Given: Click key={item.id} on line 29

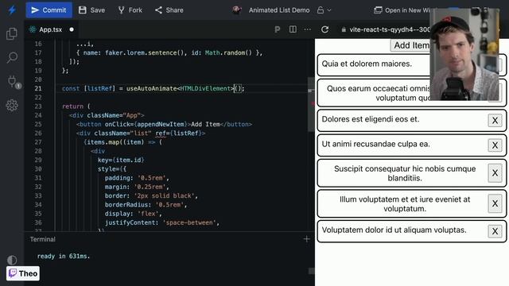Looking at the screenshot, I should [121, 160].
